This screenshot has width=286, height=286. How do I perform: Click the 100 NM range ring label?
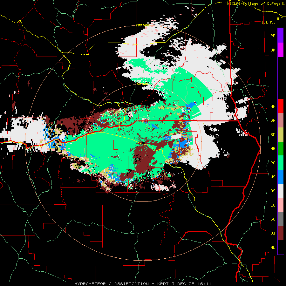[143, 25]
